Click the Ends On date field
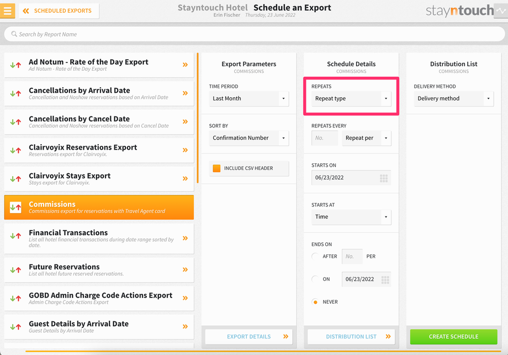 click(366, 279)
